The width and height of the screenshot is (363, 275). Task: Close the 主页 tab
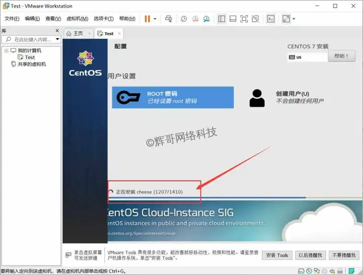(x=89, y=33)
